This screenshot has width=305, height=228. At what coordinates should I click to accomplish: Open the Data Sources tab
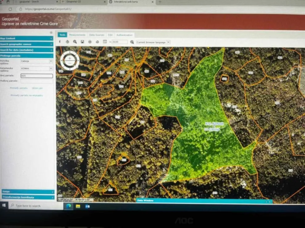click(97, 35)
